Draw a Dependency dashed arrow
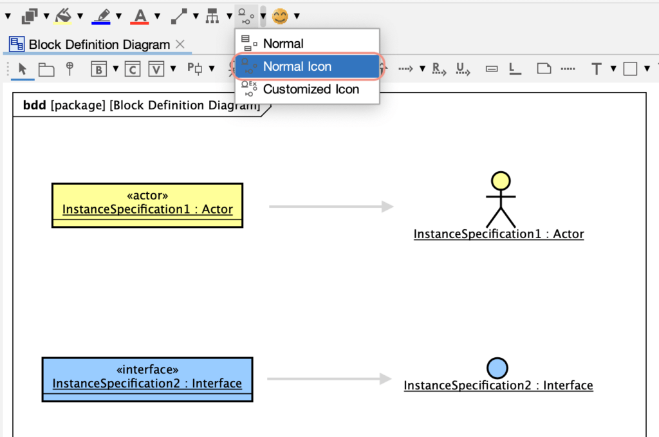The width and height of the screenshot is (659, 437). (405, 68)
